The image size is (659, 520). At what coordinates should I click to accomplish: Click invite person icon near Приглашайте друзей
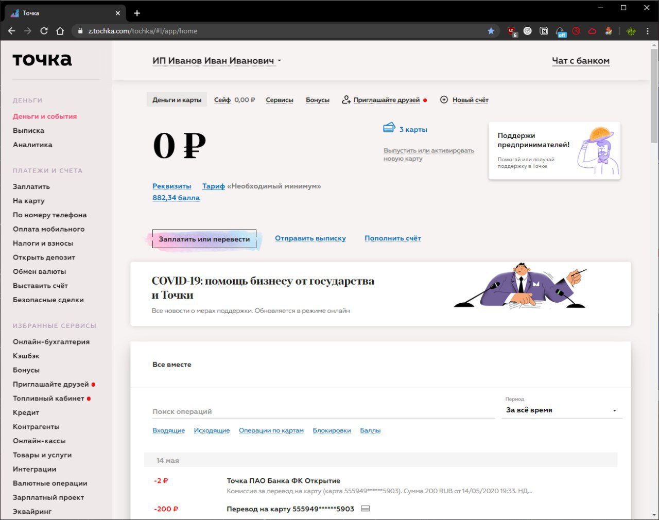tap(346, 100)
